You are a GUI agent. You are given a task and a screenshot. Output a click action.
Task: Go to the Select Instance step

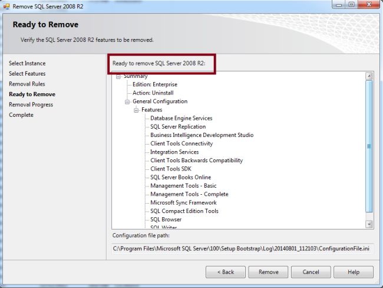[x=27, y=63]
